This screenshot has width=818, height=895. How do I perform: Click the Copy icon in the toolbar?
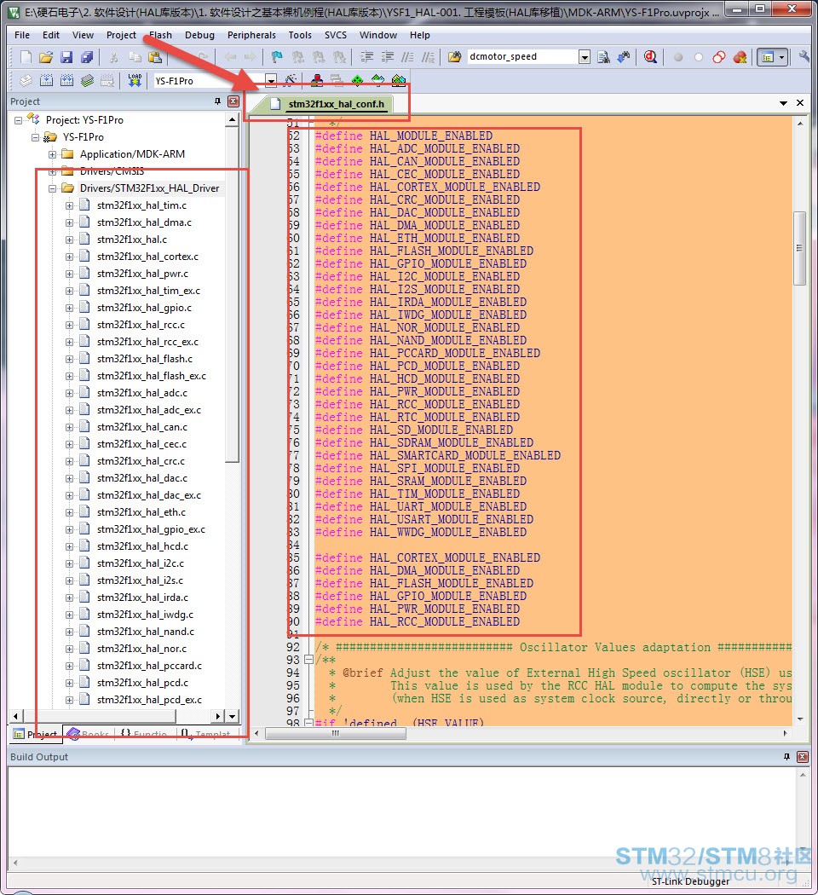point(135,57)
